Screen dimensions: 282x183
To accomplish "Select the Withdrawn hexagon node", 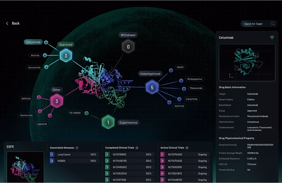I will click(x=128, y=47).
